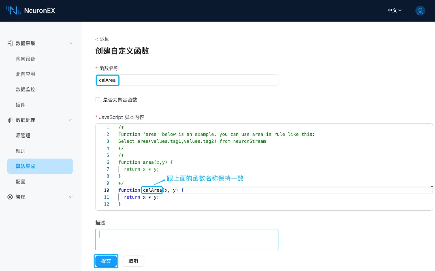Viewport: 435px width, 271px height.
Task: Collapse the 数据处理 menu chevron
Action: (71, 120)
